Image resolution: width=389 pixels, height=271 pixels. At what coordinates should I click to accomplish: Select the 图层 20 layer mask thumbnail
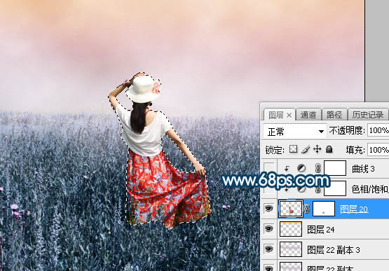[x=324, y=209]
